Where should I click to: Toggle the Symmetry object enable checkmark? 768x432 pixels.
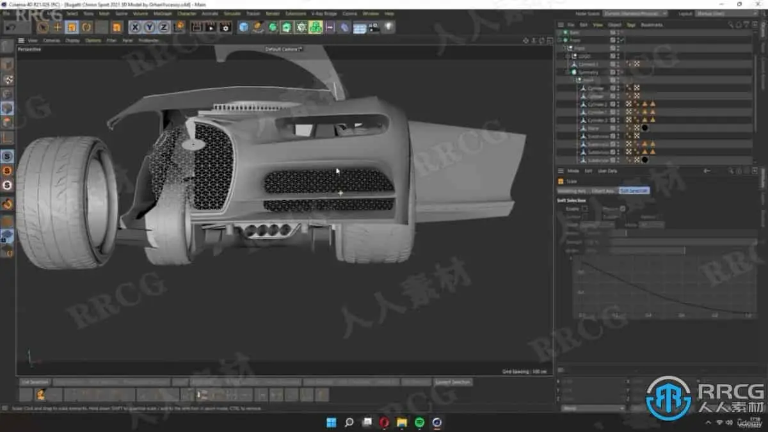(x=623, y=72)
